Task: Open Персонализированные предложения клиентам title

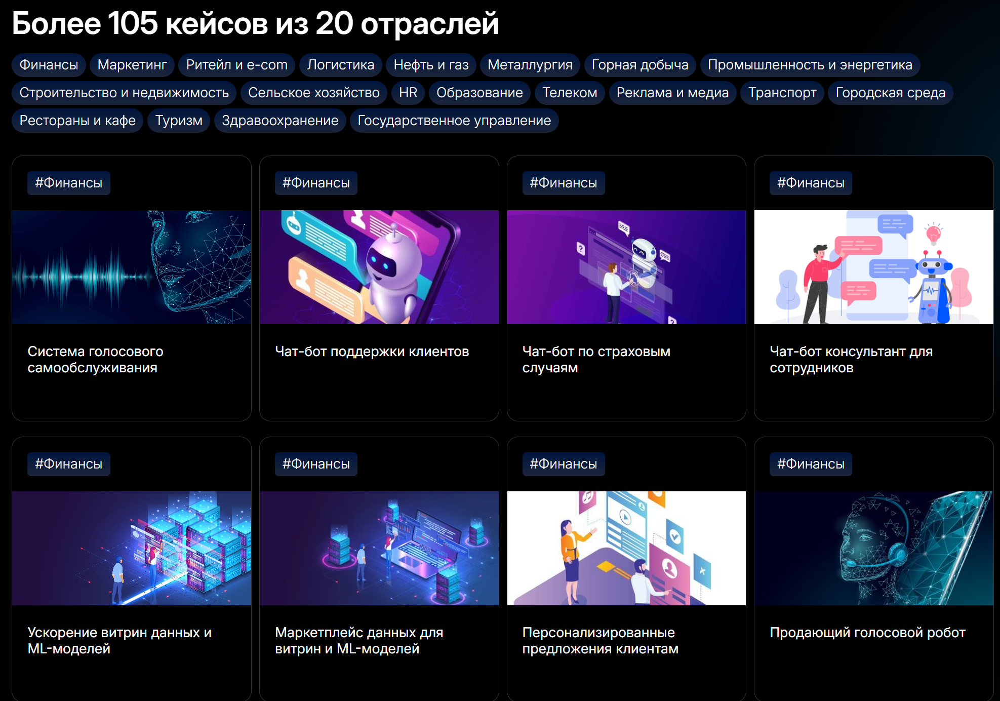Action: click(600, 641)
